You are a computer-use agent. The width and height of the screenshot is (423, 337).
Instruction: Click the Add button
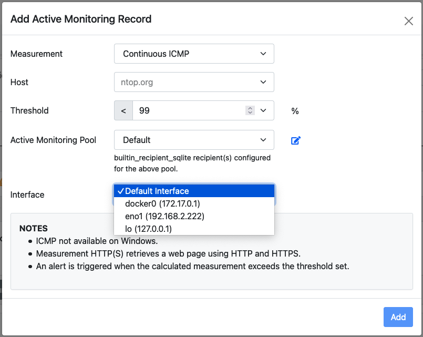click(398, 317)
